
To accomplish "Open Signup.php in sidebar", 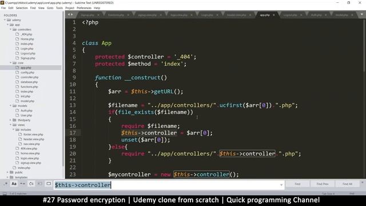I will point(28,58).
